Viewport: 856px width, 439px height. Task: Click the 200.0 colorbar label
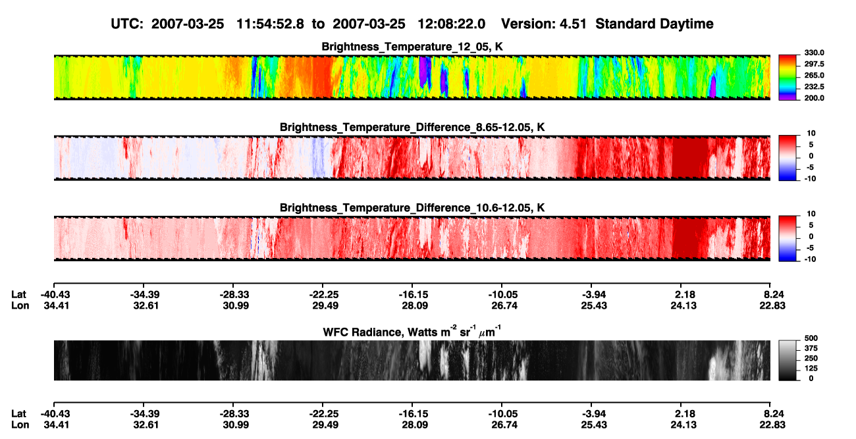coord(815,98)
